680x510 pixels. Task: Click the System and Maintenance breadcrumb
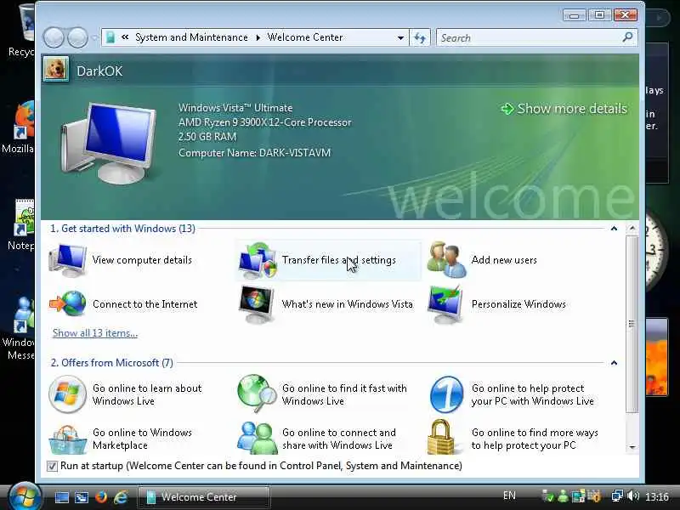pyautogui.click(x=191, y=37)
